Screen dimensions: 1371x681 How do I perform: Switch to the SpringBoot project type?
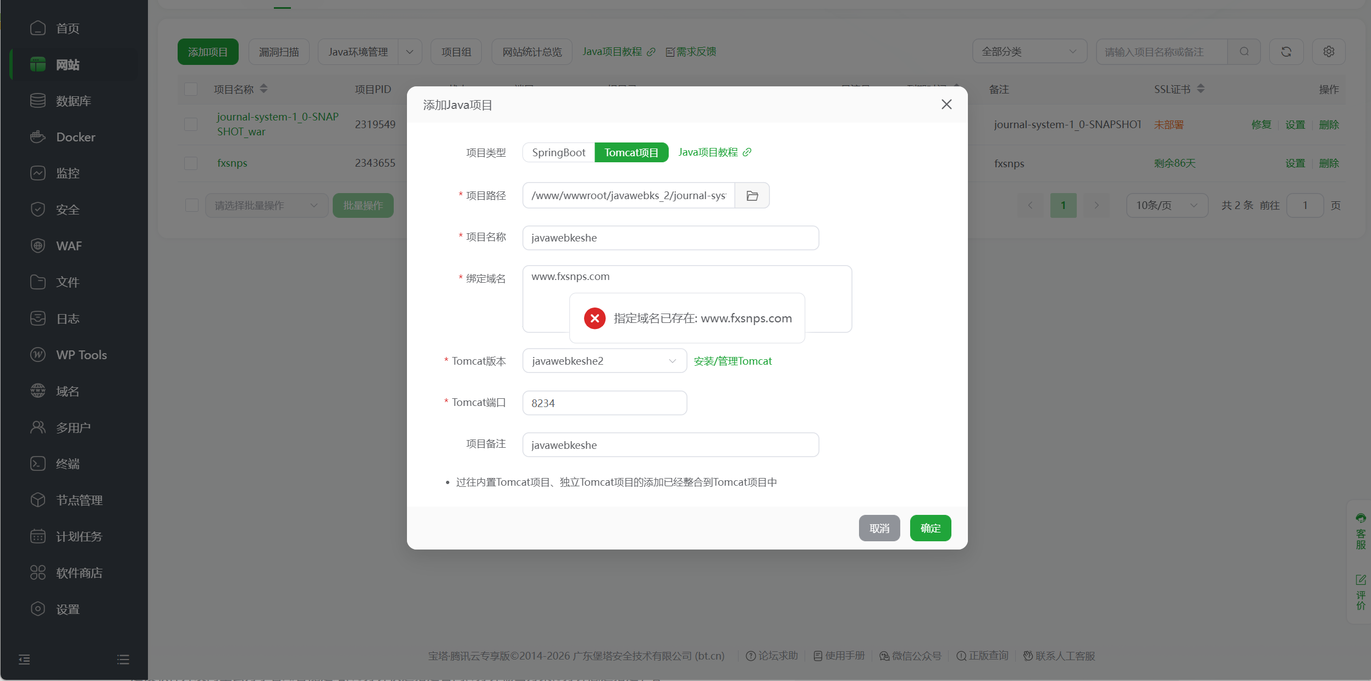[x=558, y=152]
